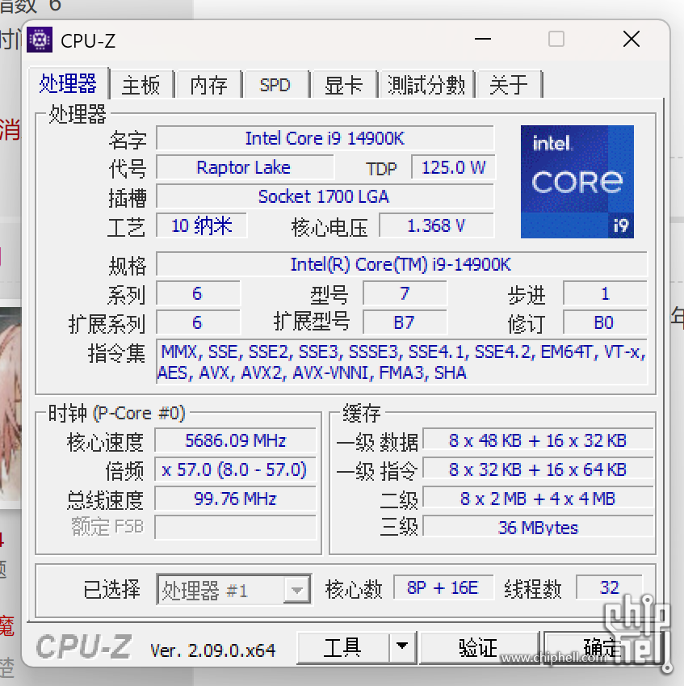
Task: Click the multiplier x 57.0 (8.0 - 57.0)
Action: coord(235,470)
